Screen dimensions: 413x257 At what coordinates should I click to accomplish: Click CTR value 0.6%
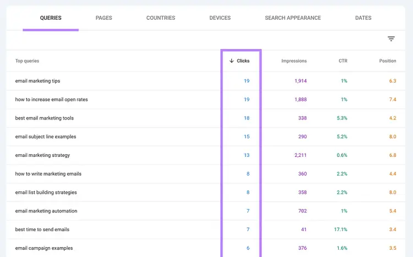tap(342, 155)
